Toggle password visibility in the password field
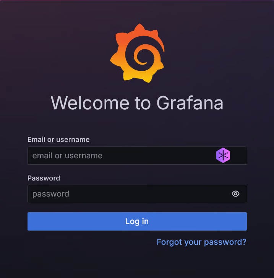Image resolution: width=274 pixels, height=278 pixels. [x=235, y=194]
